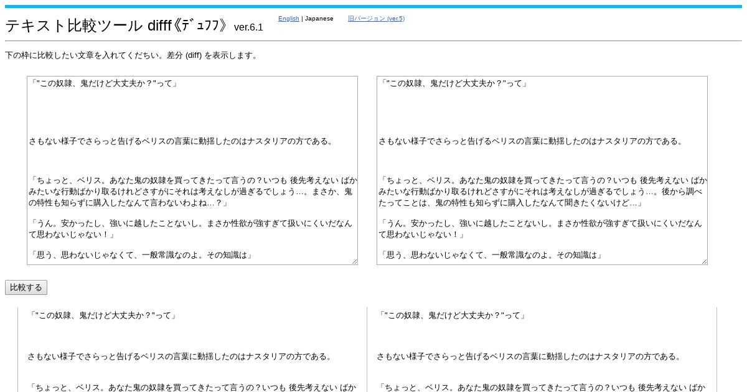Click inside the left text input box
747x392 pixels.
(192, 170)
